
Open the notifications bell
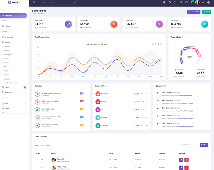pyautogui.click(x=181, y=2)
